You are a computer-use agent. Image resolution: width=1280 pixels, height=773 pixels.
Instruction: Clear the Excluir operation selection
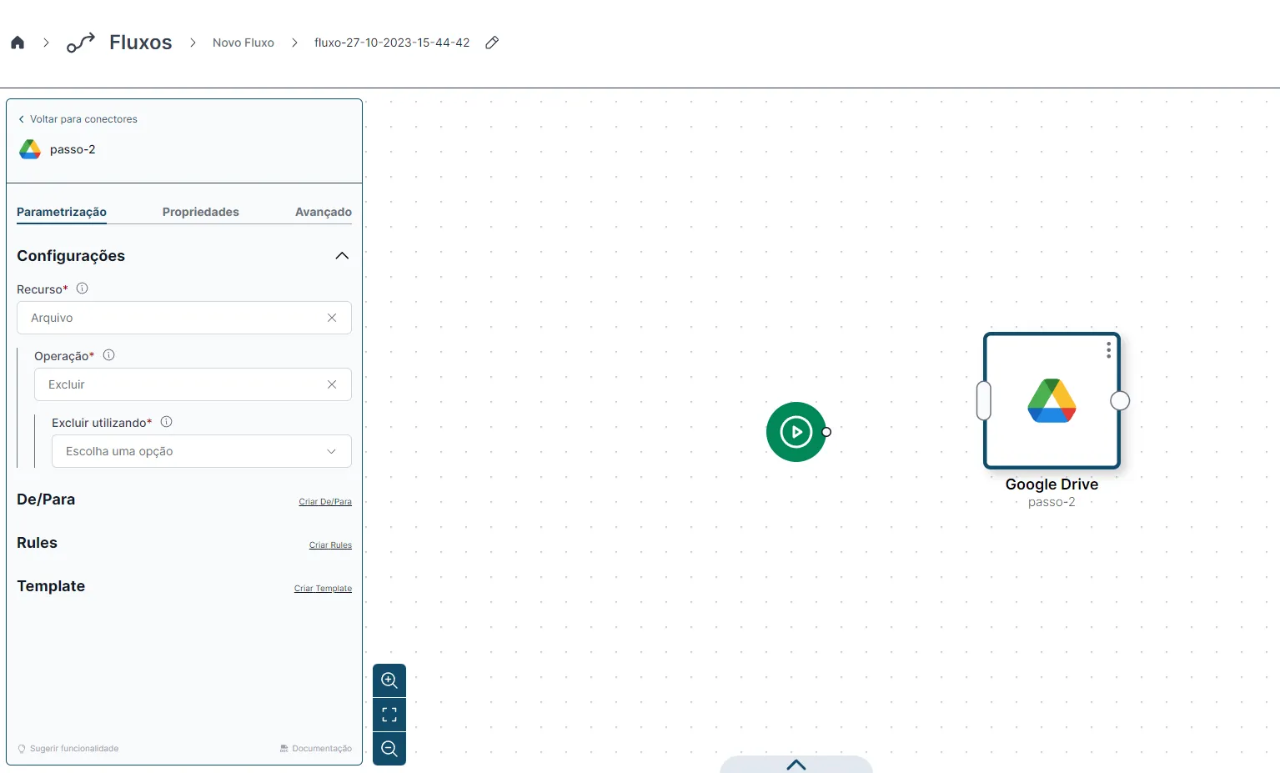click(332, 384)
